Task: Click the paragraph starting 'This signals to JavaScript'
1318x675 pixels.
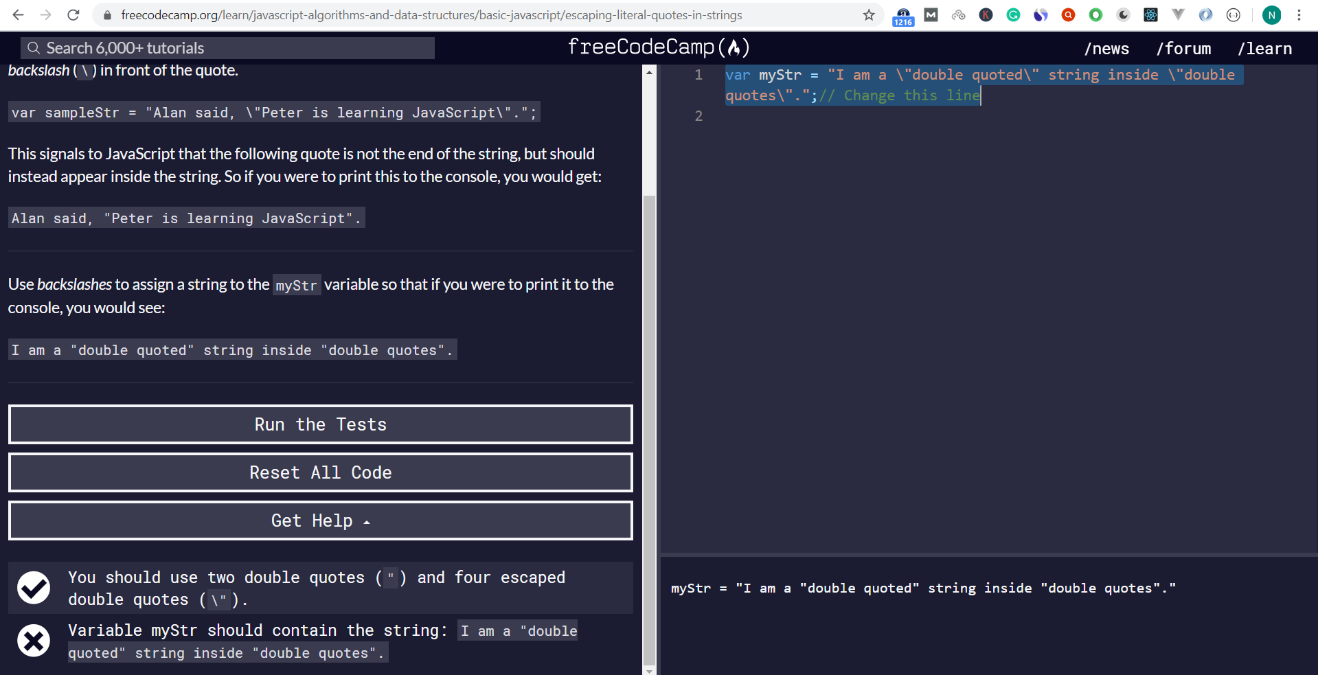Action: tap(305, 165)
